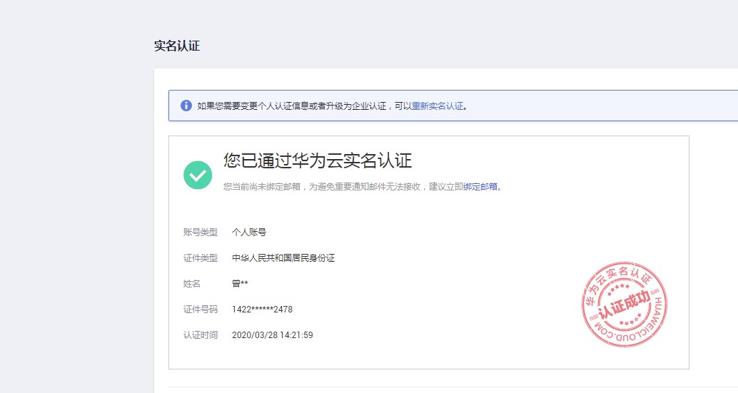This screenshot has width=738, height=393.
Task: Select 中华人民共和国居民身份证 value
Action: coord(283,258)
